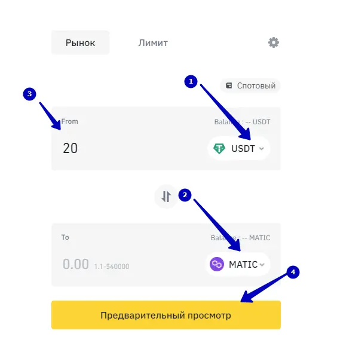Screen dimensions: 337x349
Task: Expand the MATIC chevron arrow
Action: click(x=262, y=265)
